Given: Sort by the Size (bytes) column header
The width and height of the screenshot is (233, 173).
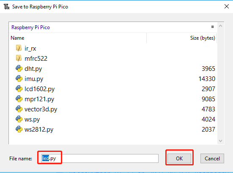Looking at the screenshot, I should (x=181, y=38).
